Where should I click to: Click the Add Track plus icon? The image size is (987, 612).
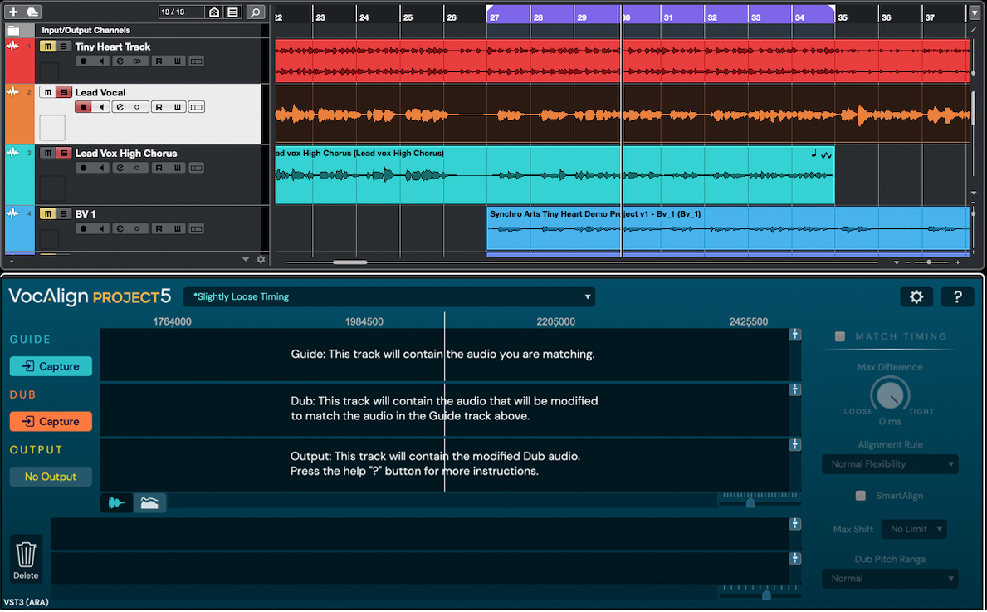tap(13, 12)
